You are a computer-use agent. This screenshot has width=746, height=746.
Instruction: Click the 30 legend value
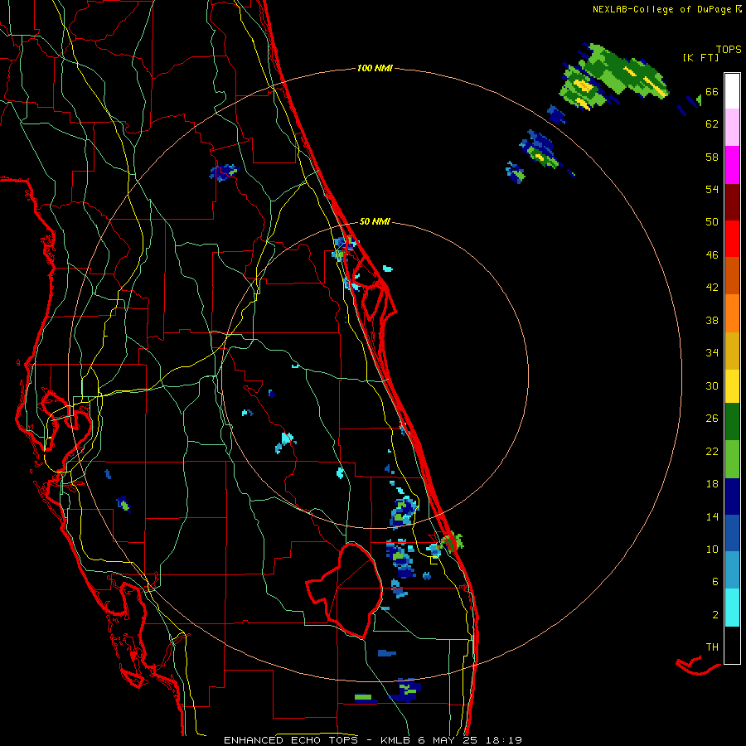(x=712, y=385)
